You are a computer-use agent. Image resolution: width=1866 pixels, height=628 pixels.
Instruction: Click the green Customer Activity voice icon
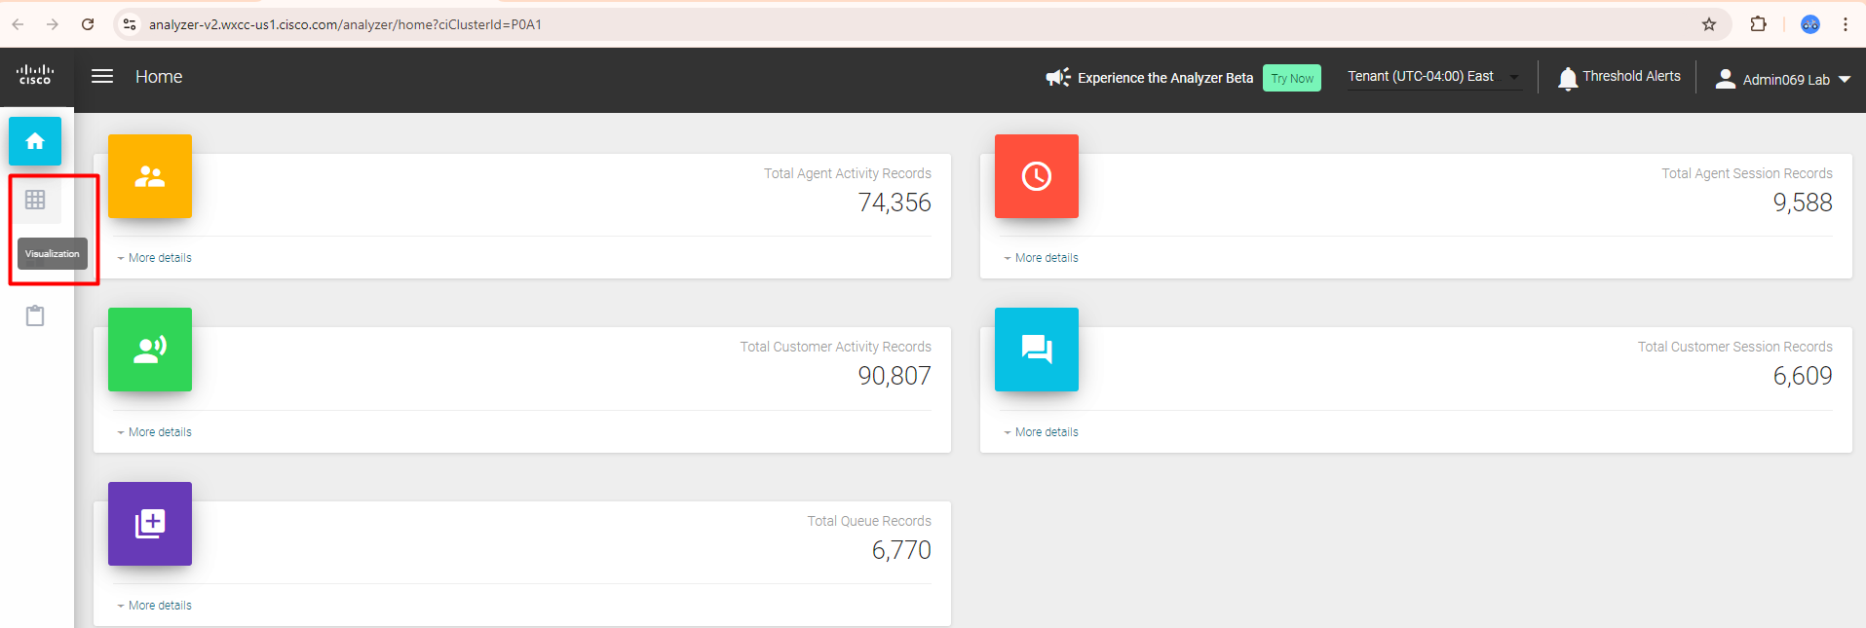[150, 350]
